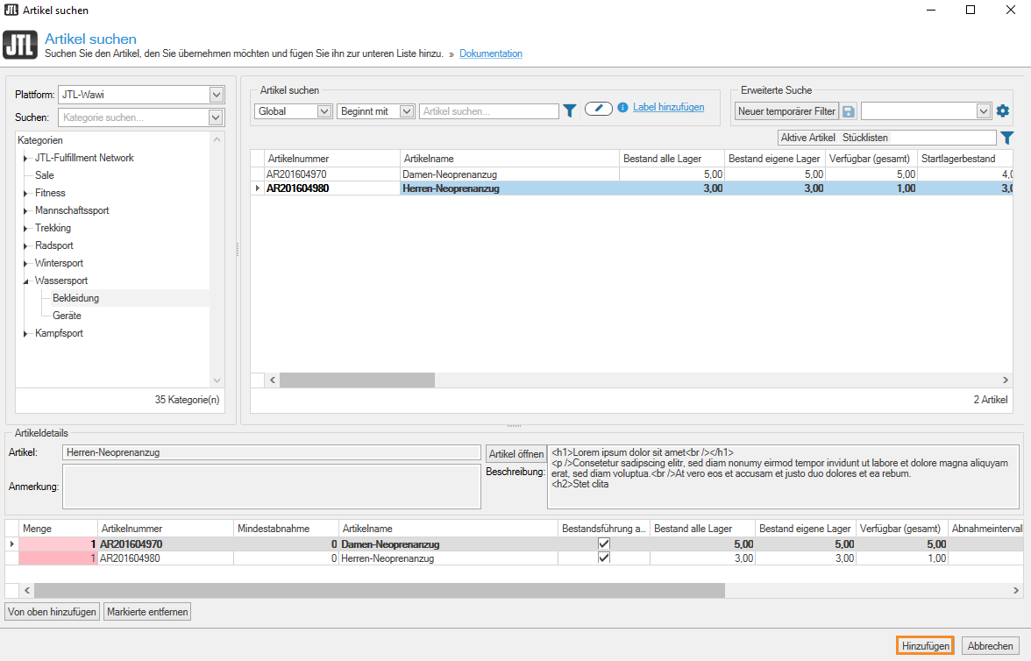Open the Plattform JTL-Wawi dropdown
The height and width of the screenshot is (661, 1031).
point(217,95)
